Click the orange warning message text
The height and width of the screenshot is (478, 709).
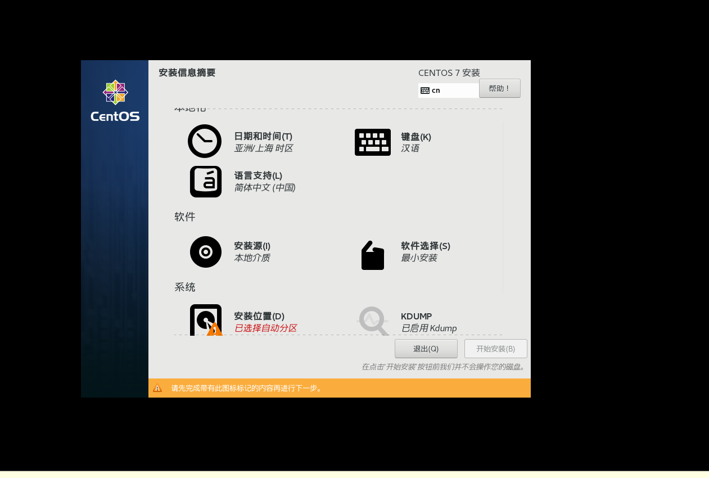pyautogui.click(x=247, y=388)
